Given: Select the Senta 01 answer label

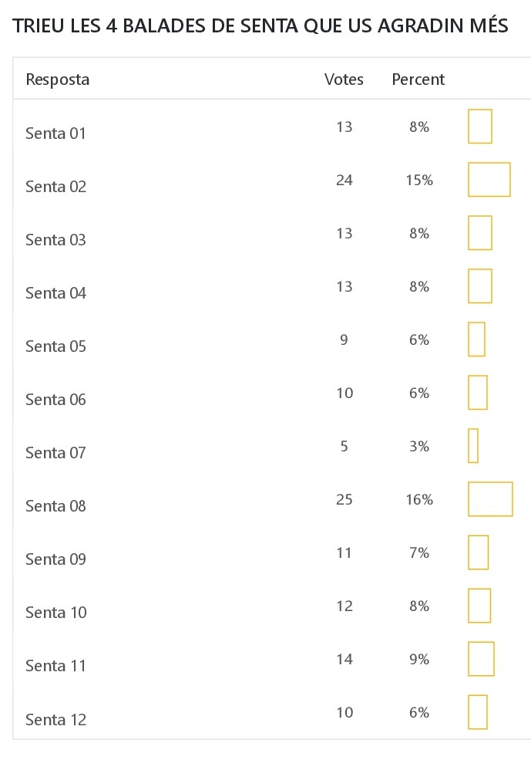Looking at the screenshot, I should point(55,133).
